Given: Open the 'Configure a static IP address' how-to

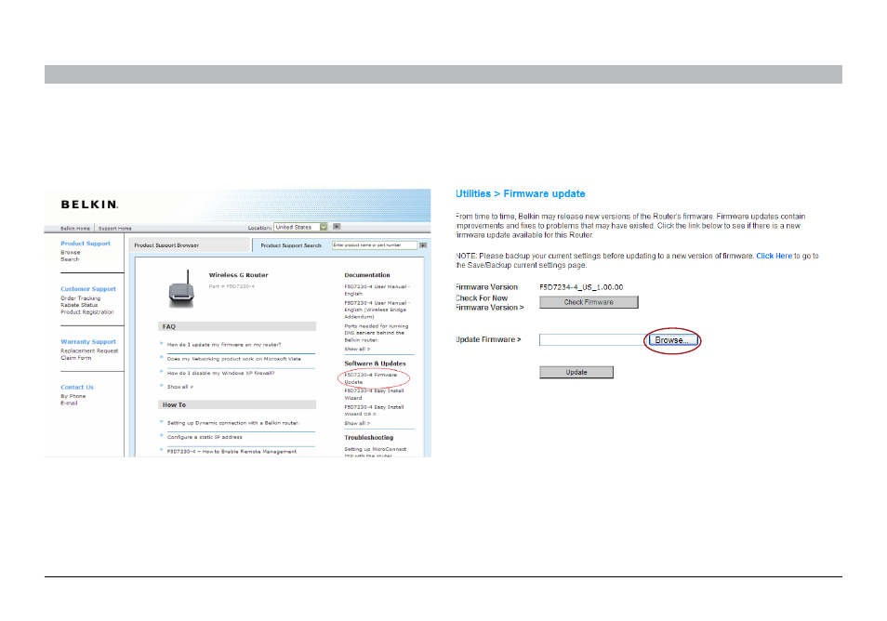Looking at the screenshot, I should pyautogui.click(x=205, y=437).
